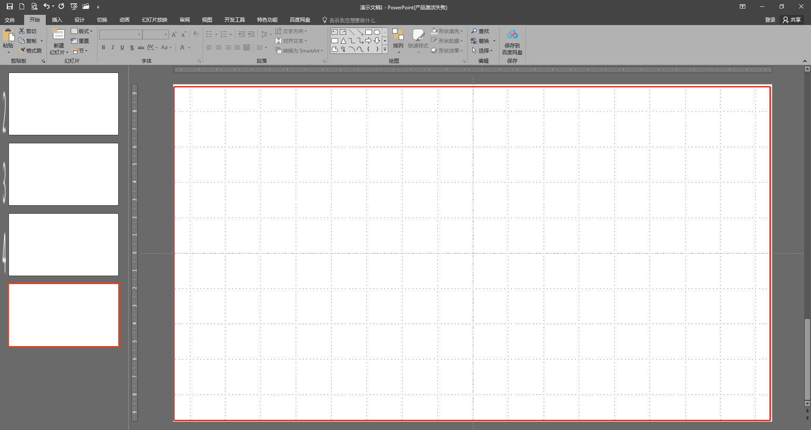Click the 登录 sign-in link

pyautogui.click(x=770, y=20)
